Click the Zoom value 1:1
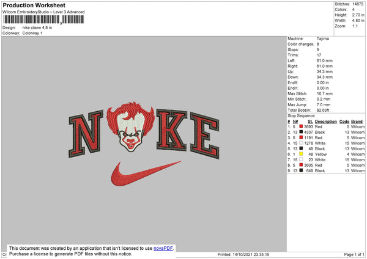The image size is (367, 259). (x=355, y=26)
